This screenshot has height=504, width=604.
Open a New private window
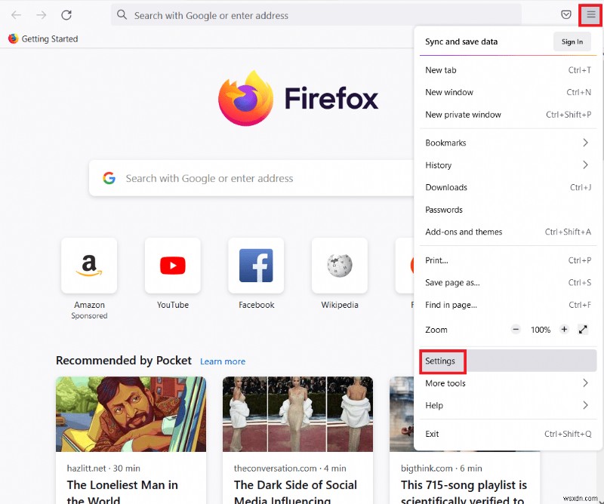(463, 115)
